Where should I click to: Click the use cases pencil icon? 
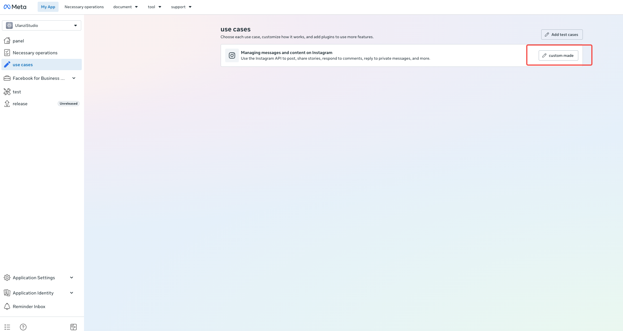click(7, 65)
